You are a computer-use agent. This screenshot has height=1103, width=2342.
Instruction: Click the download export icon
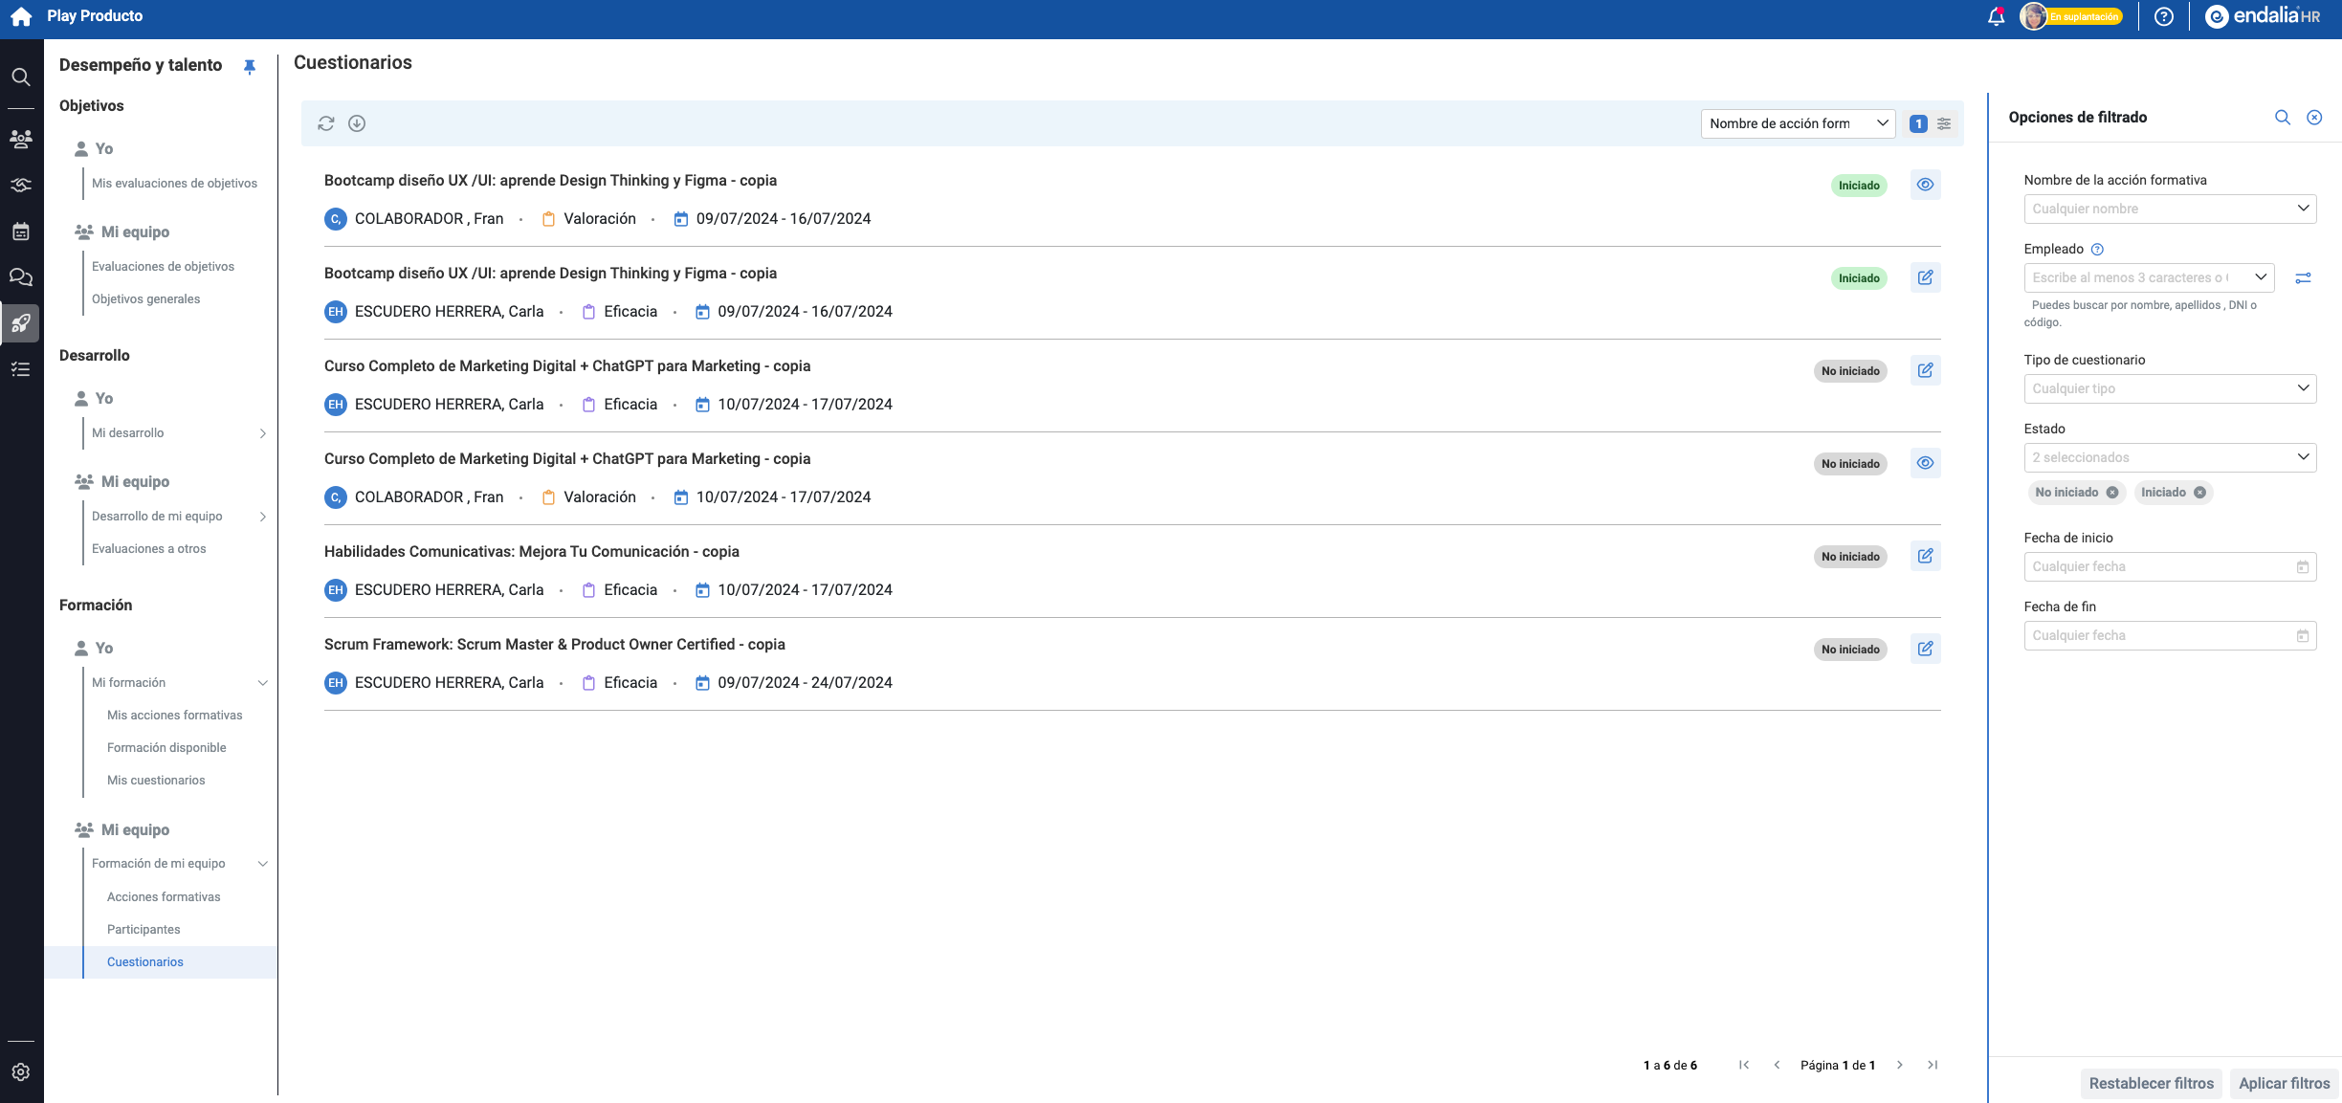(357, 123)
